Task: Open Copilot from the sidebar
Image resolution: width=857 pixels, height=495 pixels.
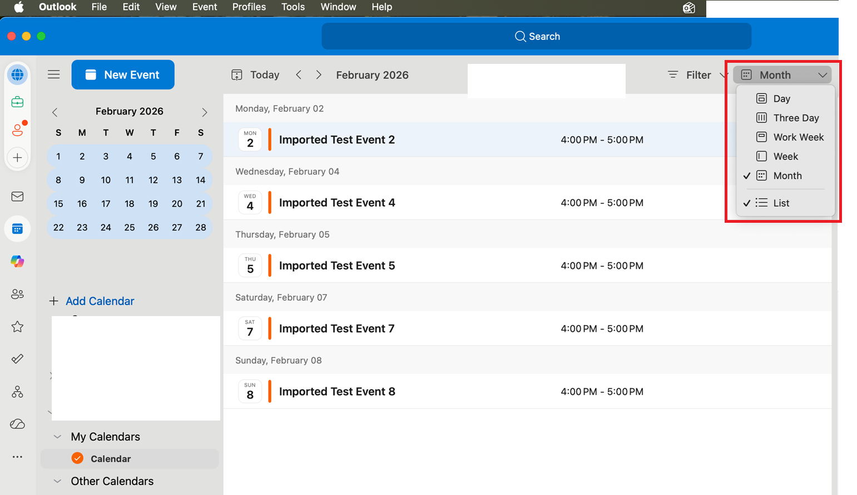Action: point(18,261)
